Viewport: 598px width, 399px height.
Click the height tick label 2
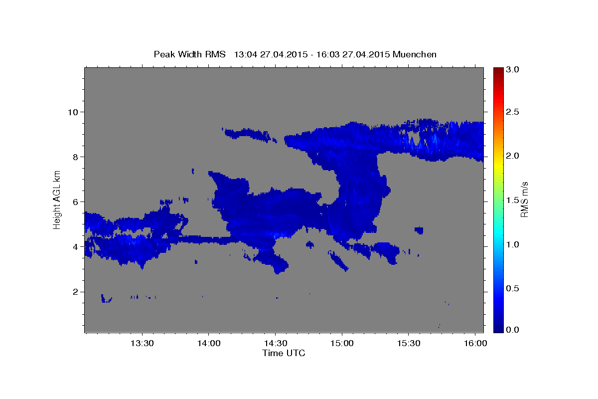pyautogui.click(x=76, y=292)
